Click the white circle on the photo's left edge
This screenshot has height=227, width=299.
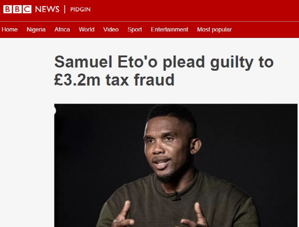[54, 110]
